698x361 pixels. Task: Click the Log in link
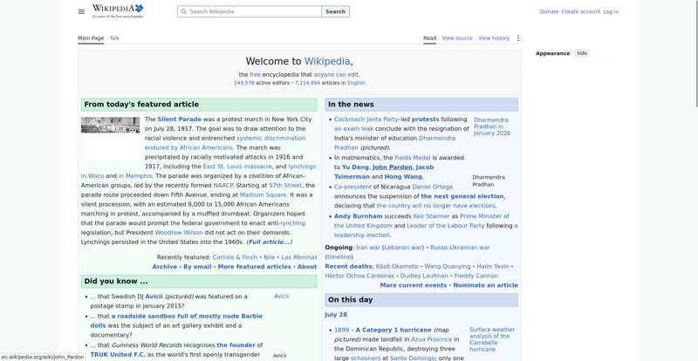coord(611,11)
